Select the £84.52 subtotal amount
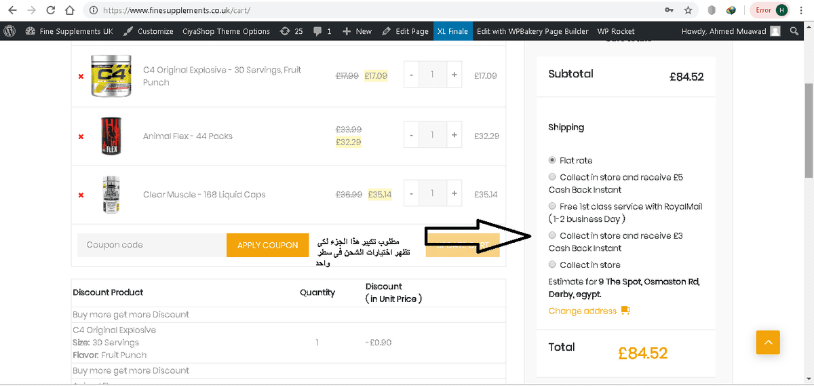Viewport: 814px width, 386px height. (x=686, y=77)
